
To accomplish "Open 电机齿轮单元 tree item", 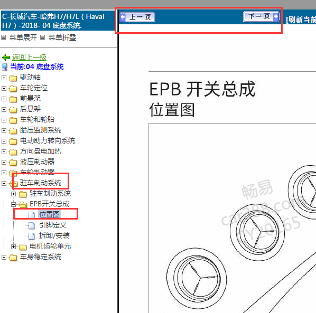I will 50,246.
